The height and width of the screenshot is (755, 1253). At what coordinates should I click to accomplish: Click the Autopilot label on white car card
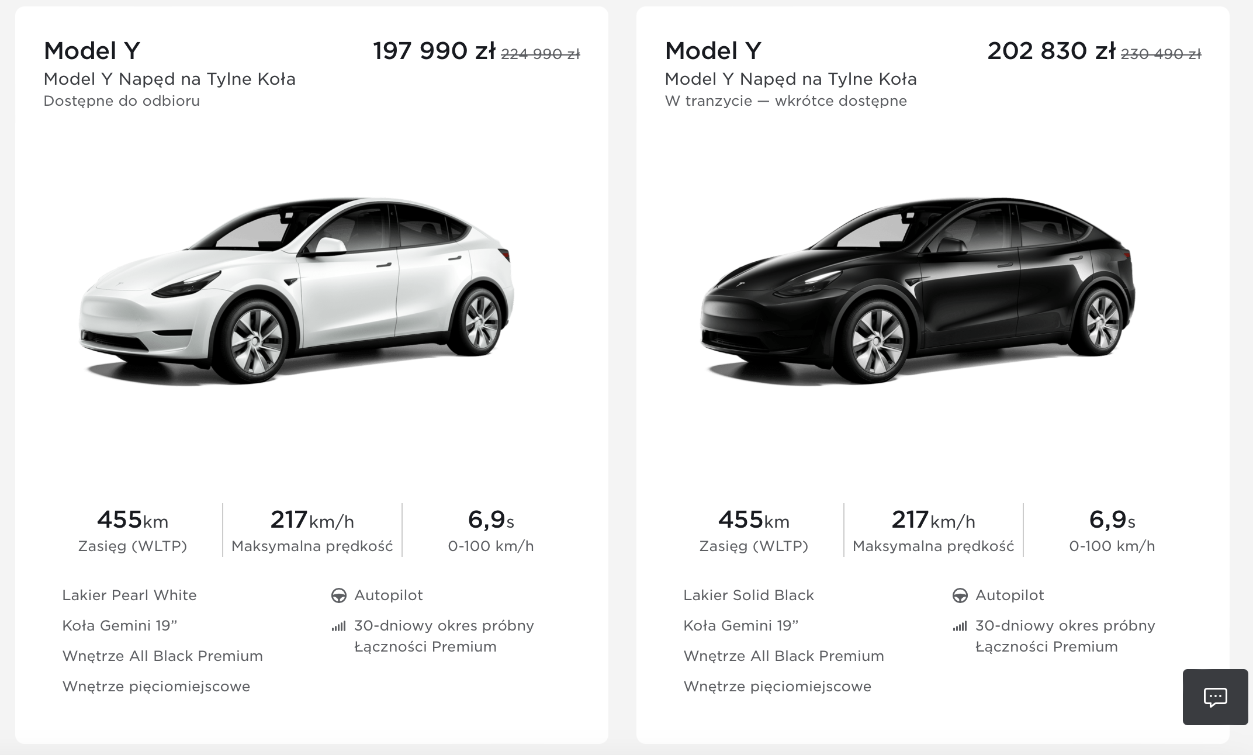pos(389,595)
